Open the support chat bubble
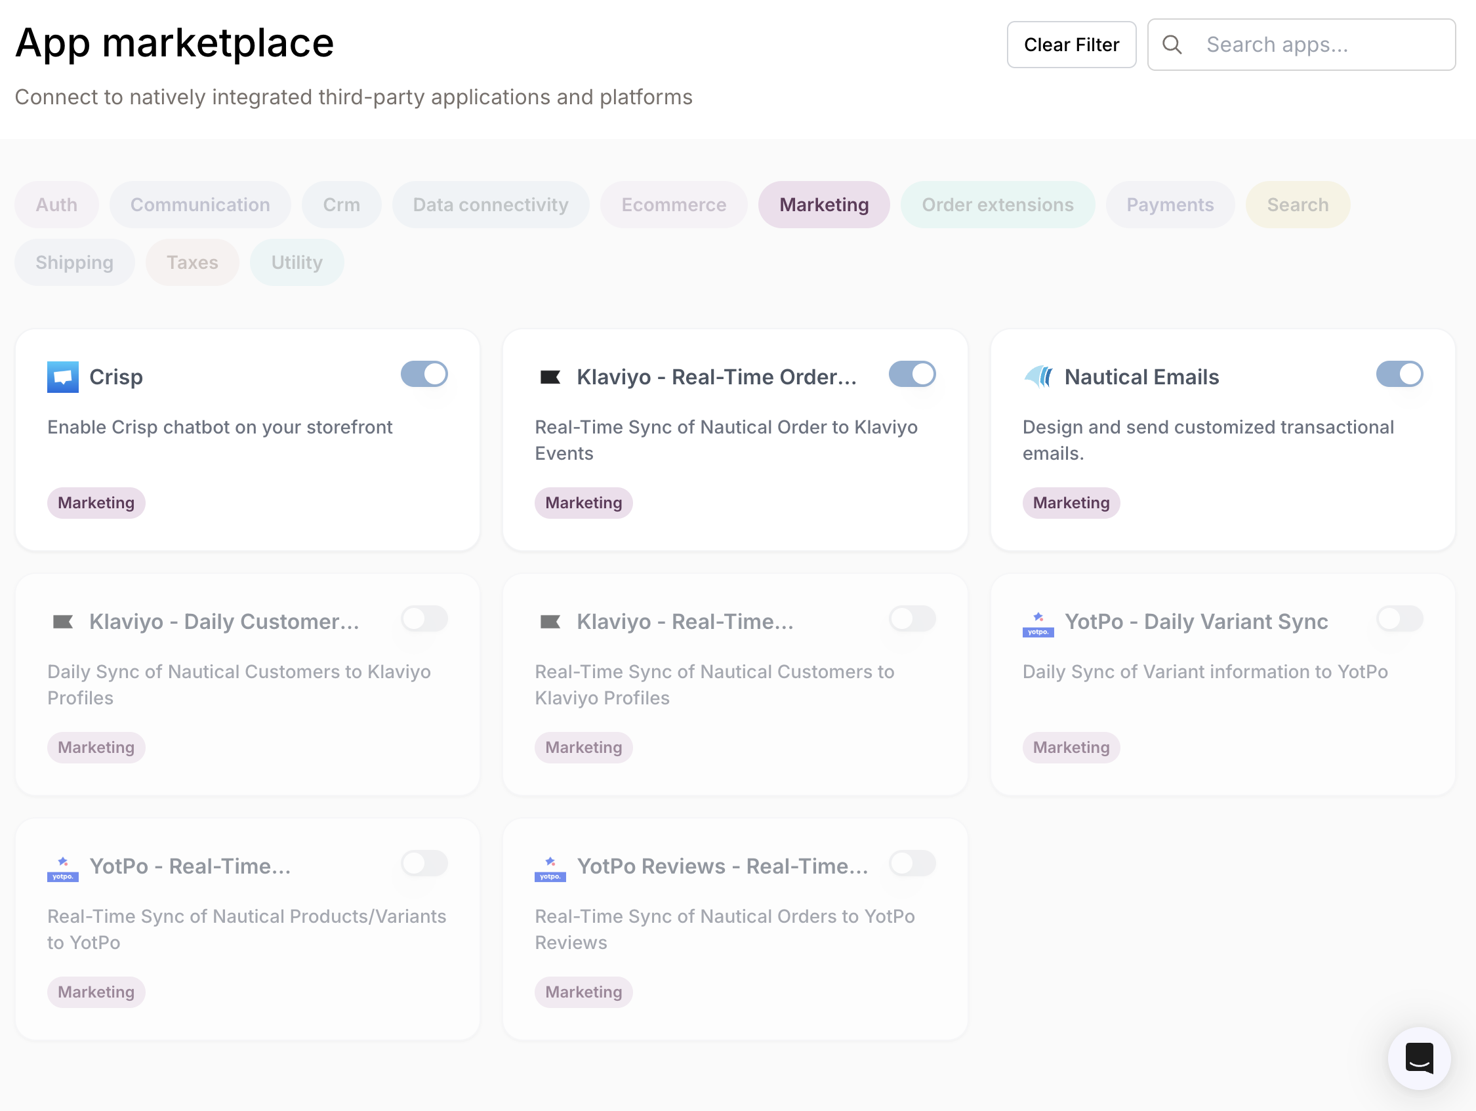The width and height of the screenshot is (1476, 1111). click(1419, 1059)
